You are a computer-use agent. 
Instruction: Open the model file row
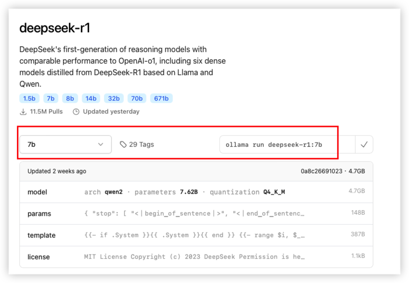tap(196, 192)
